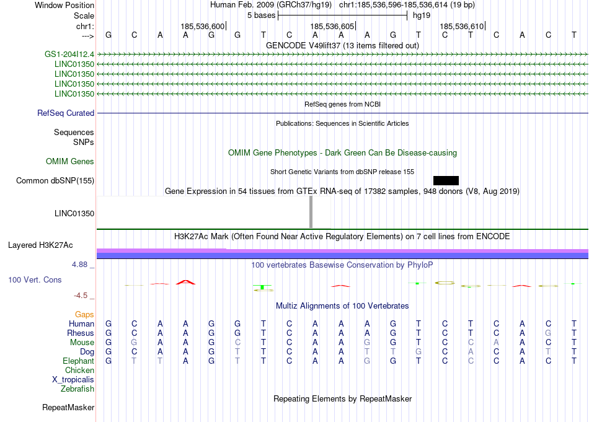589x422 pixels.
Task: Select the Mouse alignment row label
Action: coord(82,343)
